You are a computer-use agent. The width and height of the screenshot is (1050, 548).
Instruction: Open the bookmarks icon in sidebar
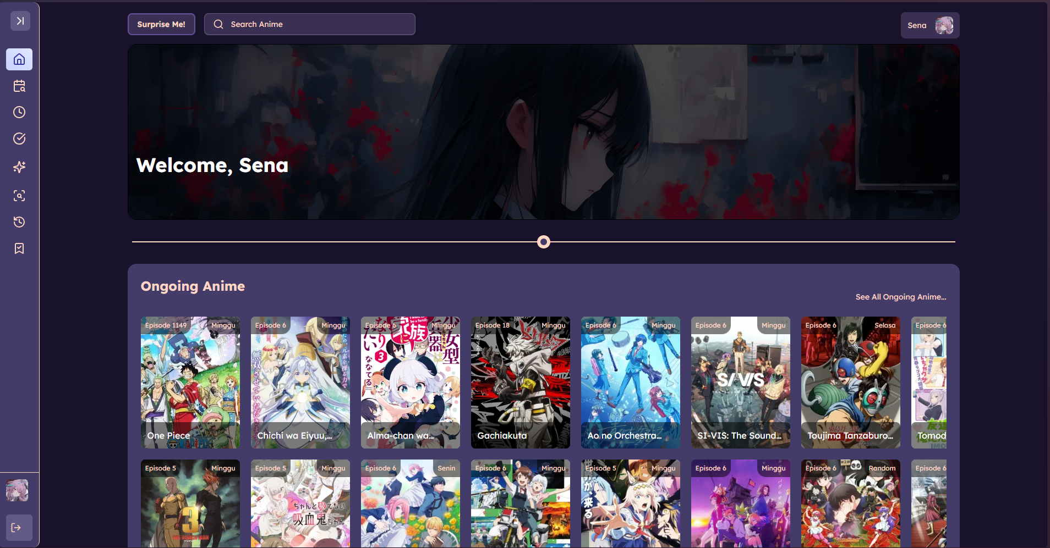(19, 248)
